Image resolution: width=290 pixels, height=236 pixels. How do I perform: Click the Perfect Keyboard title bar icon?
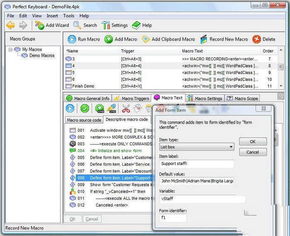(x=7, y=7)
